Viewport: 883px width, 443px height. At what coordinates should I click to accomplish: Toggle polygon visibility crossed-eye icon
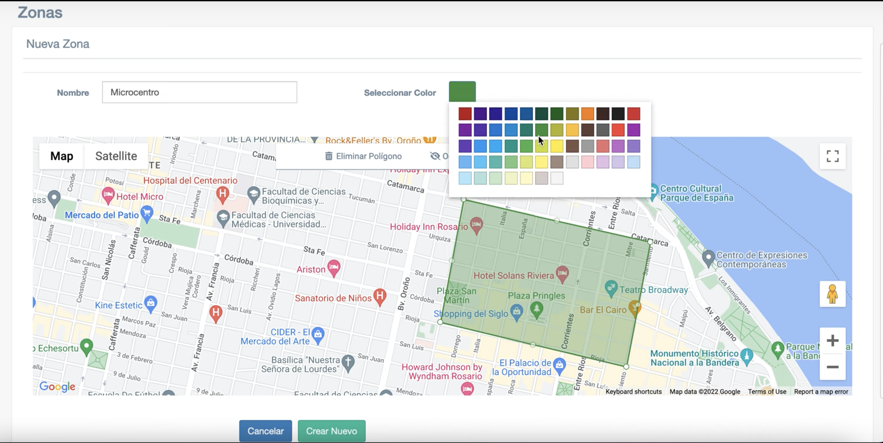click(435, 156)
